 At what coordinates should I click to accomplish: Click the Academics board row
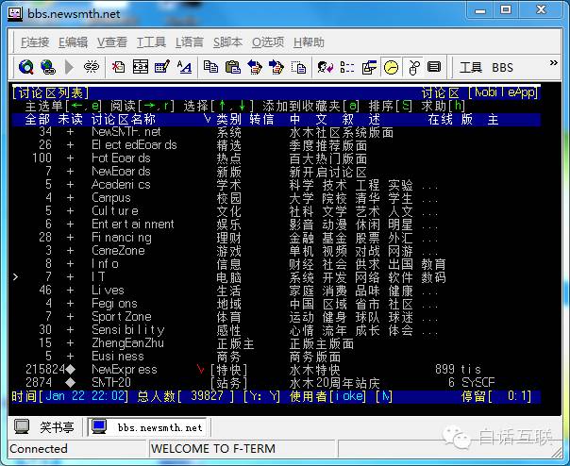(277, 185)
